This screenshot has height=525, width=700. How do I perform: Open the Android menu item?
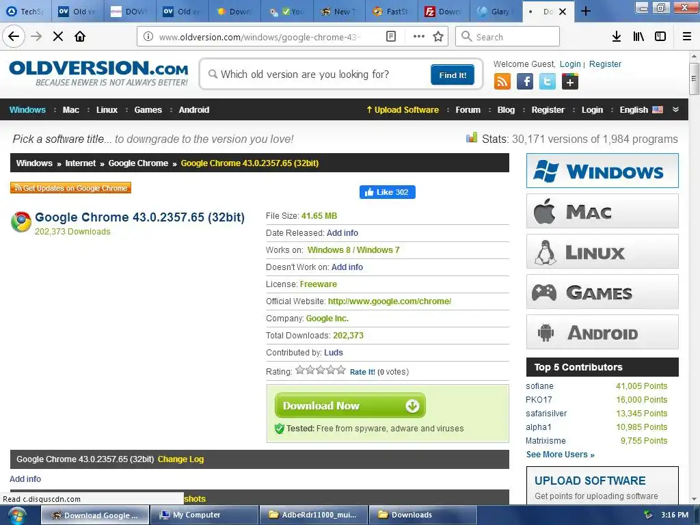(x=194, y=110)
